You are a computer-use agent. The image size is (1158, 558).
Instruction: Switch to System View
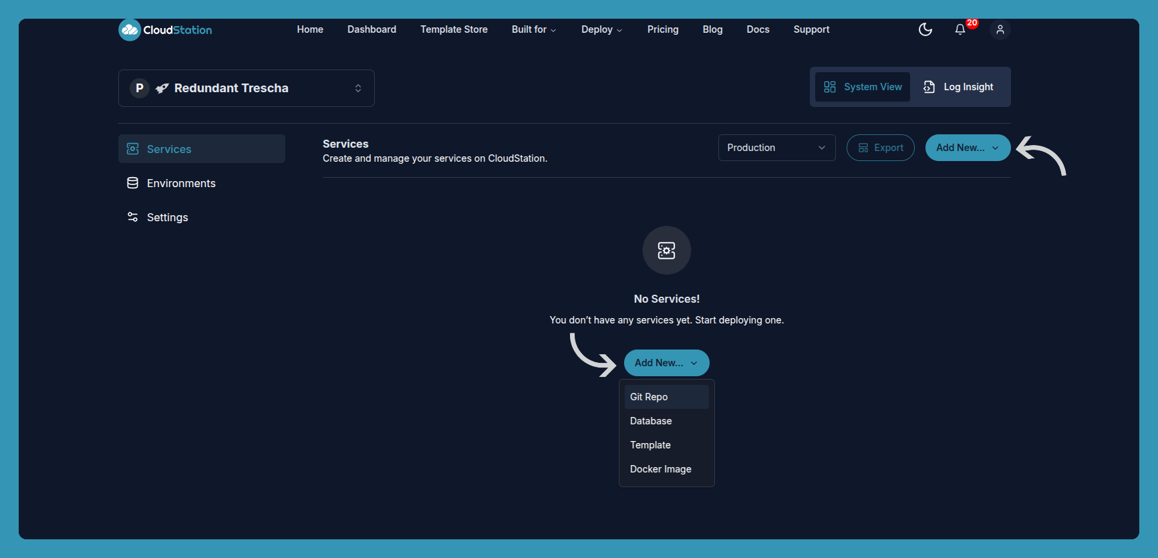[863, 87]
